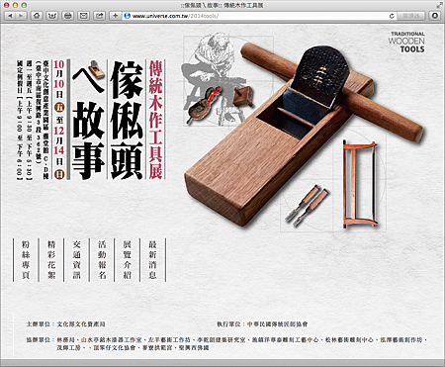Click the Traditional Wooden Tools logo

(x=406, y=43)
